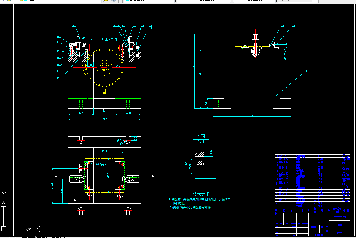Select balloon number 1 in side view
Viewport: 356px width, 238px height.
coord(306,71)
